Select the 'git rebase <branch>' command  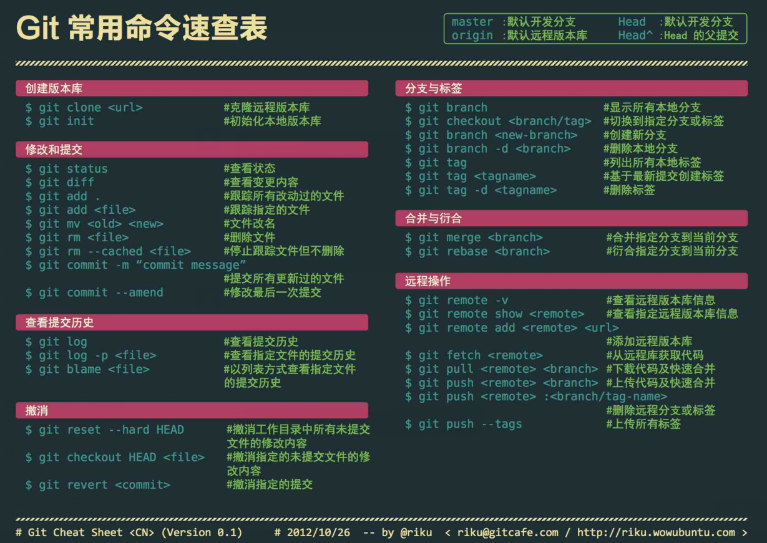[x=477, y=252]
